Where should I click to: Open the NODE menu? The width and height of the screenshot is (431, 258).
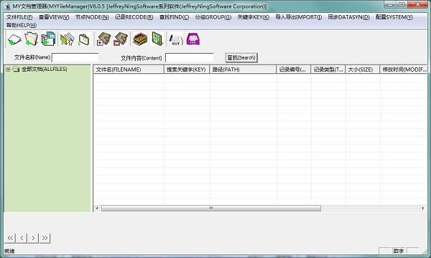coord(92,17)
